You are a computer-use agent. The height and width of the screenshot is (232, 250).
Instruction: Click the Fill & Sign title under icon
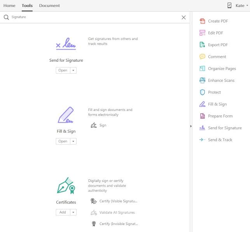[x=66, y=131]
